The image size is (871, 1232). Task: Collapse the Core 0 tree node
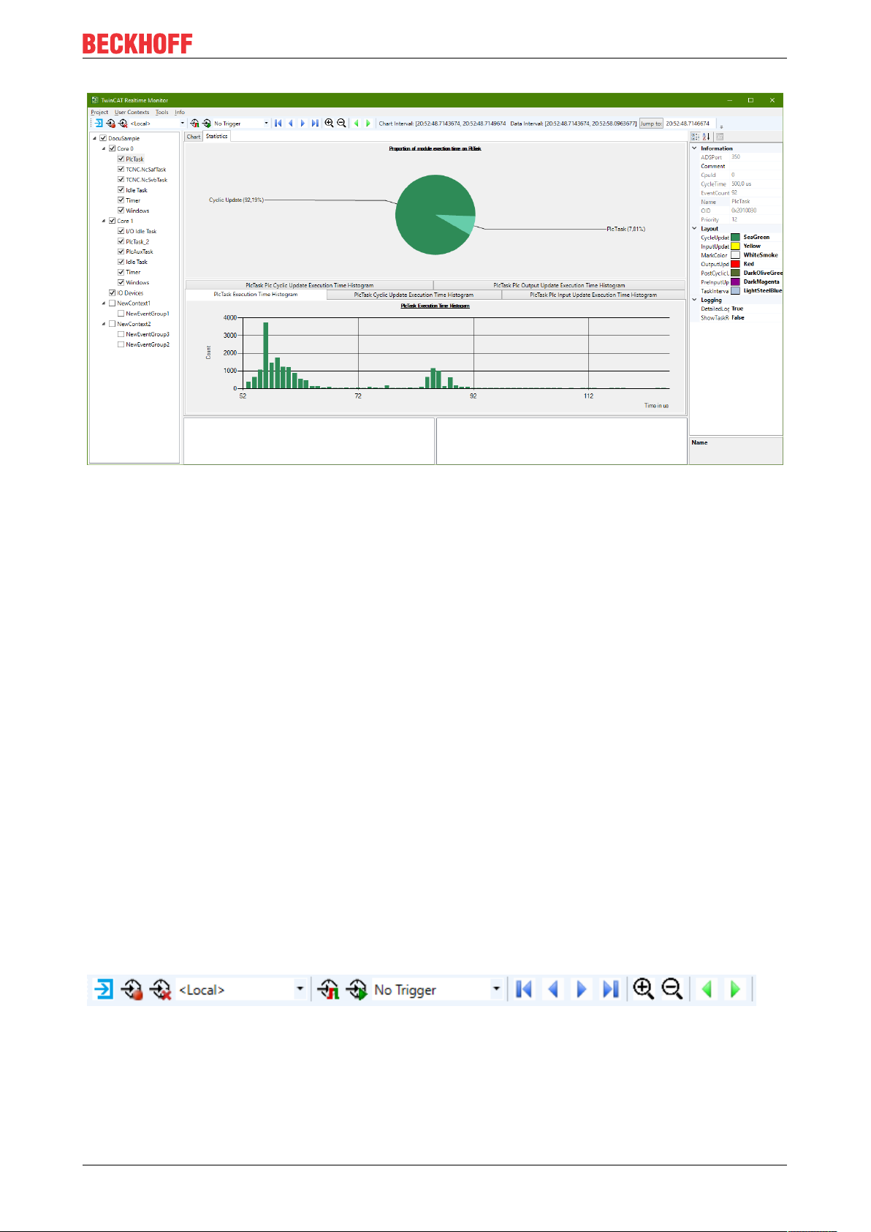coord(104,148)
